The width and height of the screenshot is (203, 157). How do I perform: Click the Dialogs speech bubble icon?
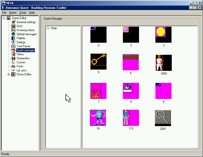coord(14,42)
